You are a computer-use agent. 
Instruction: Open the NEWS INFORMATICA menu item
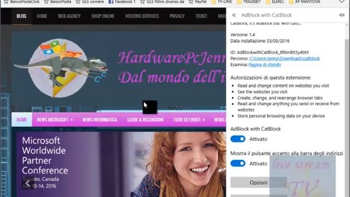pos(100,120)
